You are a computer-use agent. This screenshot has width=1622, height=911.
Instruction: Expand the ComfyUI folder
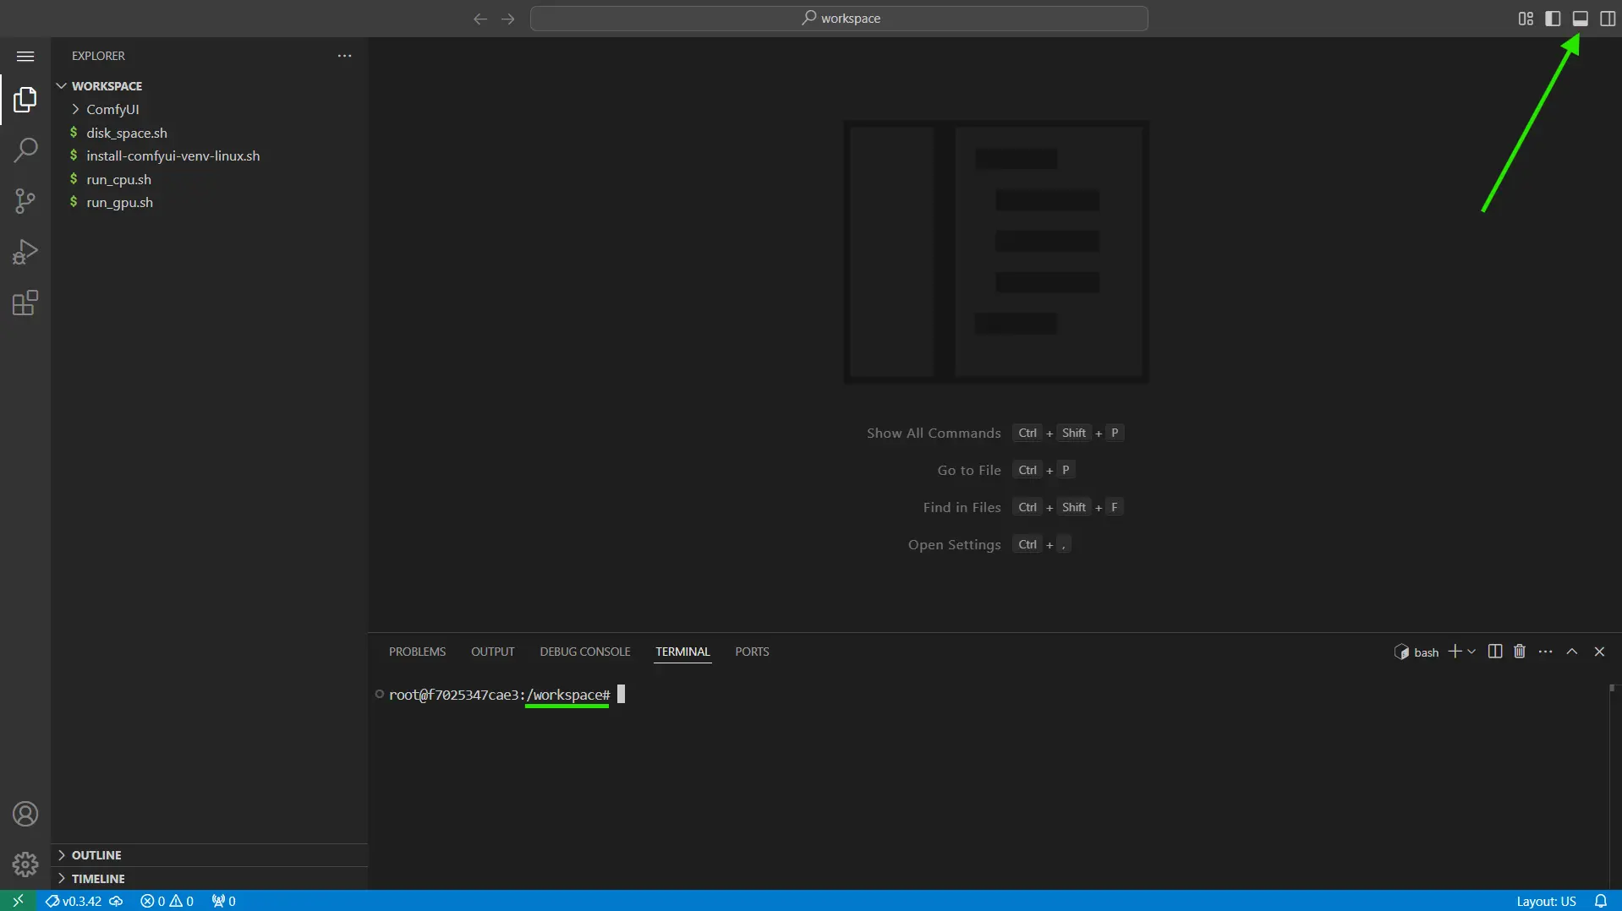[210, 109]
